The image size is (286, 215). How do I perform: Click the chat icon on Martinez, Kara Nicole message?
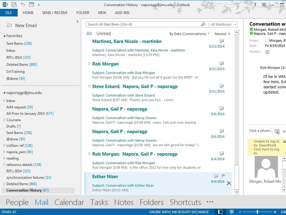click(x=221, y=41)
